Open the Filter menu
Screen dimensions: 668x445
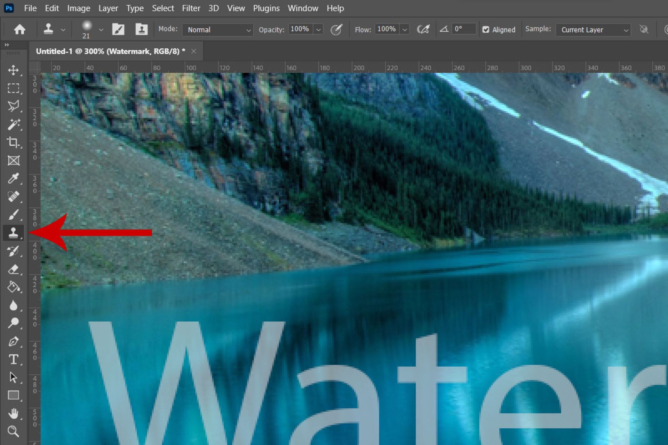pos(191,8)
